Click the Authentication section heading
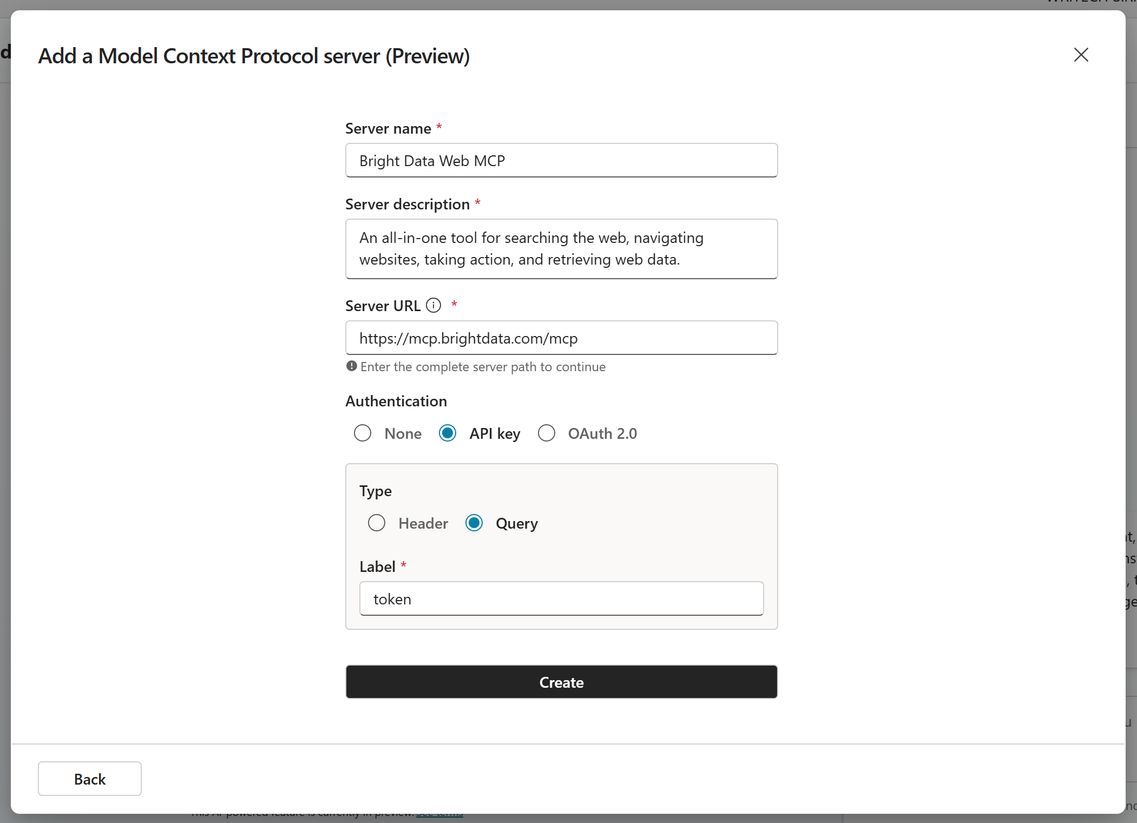This screenshot has width=1137, height=823. (x=396, y=401)
